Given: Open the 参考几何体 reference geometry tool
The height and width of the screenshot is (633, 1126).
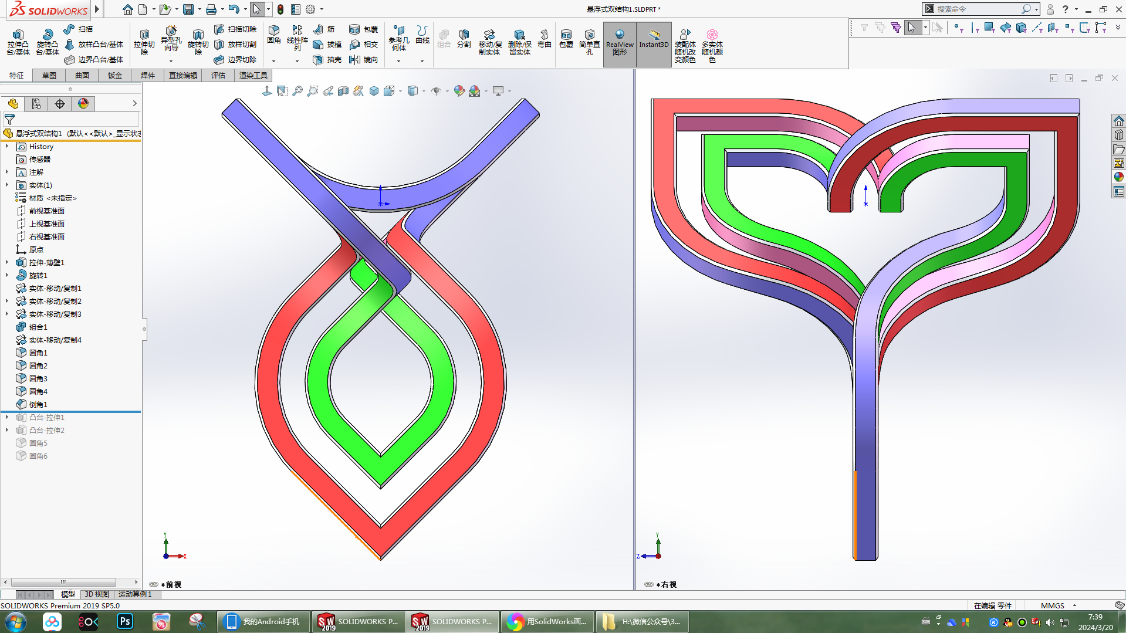Looking at the screenshot, I should click(x=399, y=38).
